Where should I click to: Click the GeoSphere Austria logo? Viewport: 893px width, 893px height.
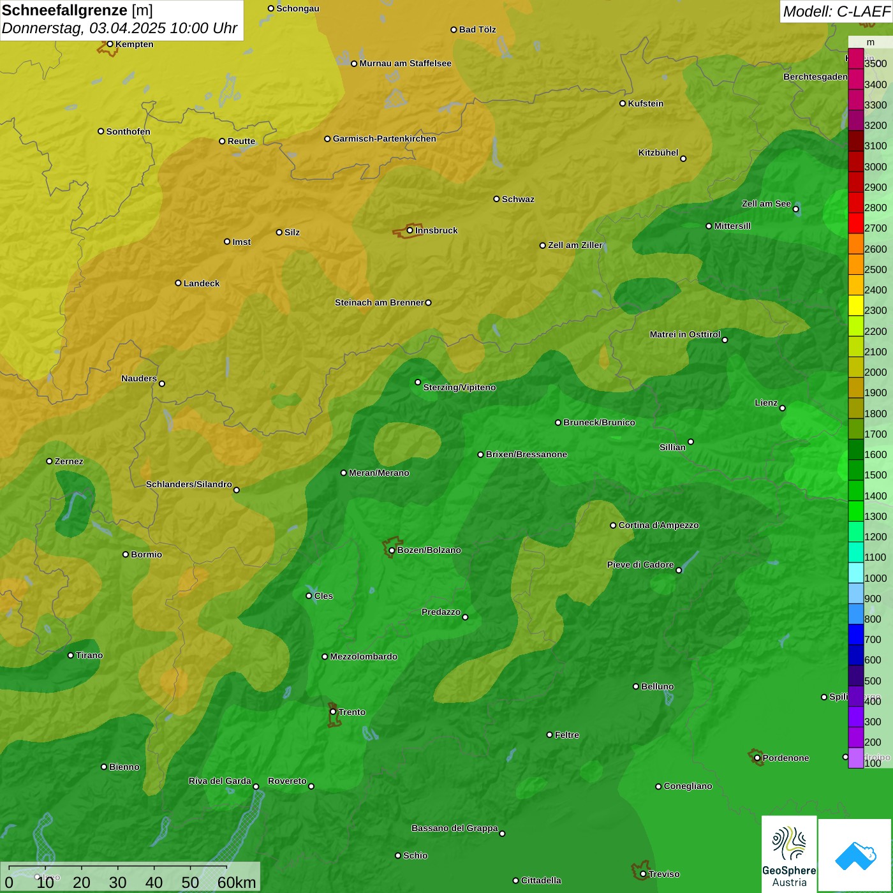pyautogui.click(x=789, y=853)
